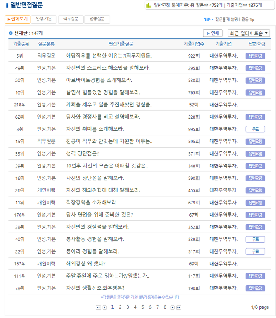The height and width of the screenshot is (318, 276).
Task: Go to page 3
Action: click(x=128, y=307)
